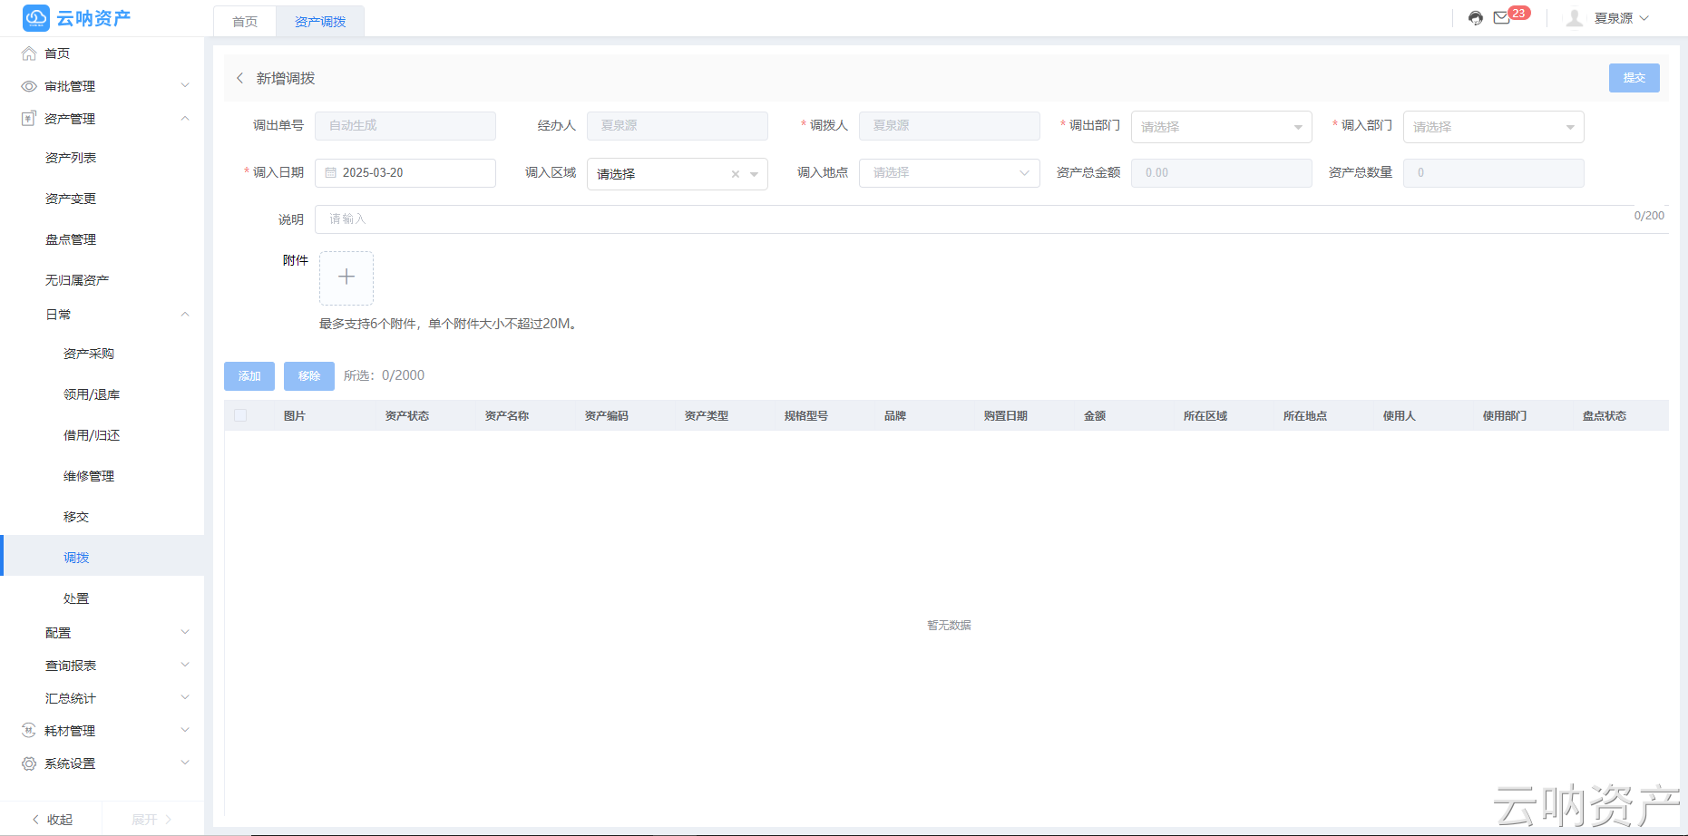The width and height of the screenshot is (1688, 836).
Task: Click the 资产总金额 field
Action: click(1222, 173)
